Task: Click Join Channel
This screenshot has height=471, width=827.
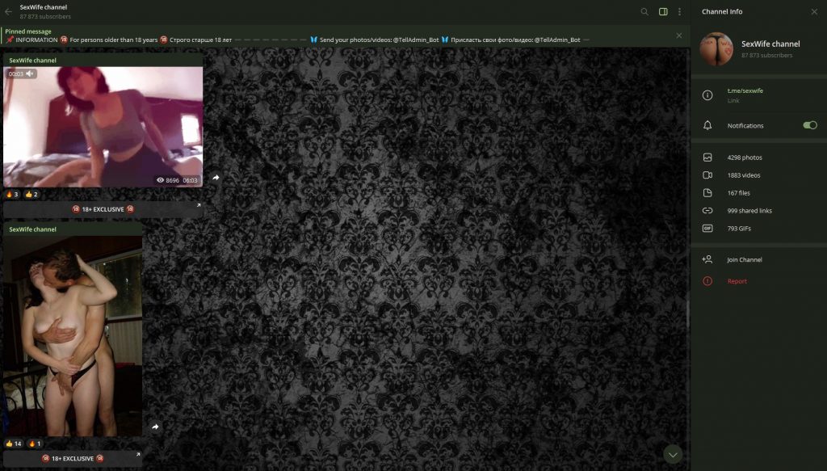Action: pos(744,260)
